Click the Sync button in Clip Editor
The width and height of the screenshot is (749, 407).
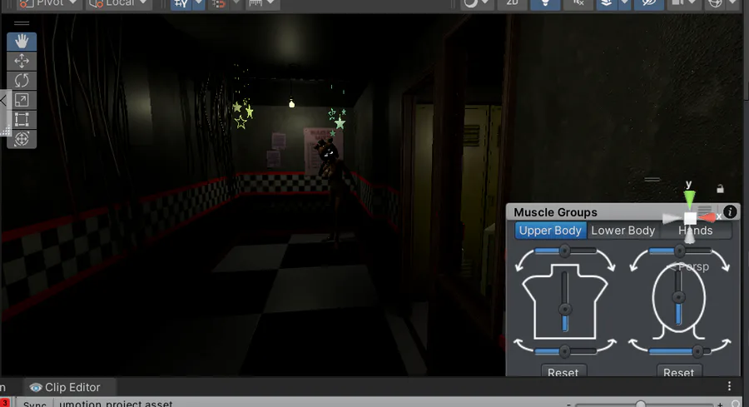[35, 404]
